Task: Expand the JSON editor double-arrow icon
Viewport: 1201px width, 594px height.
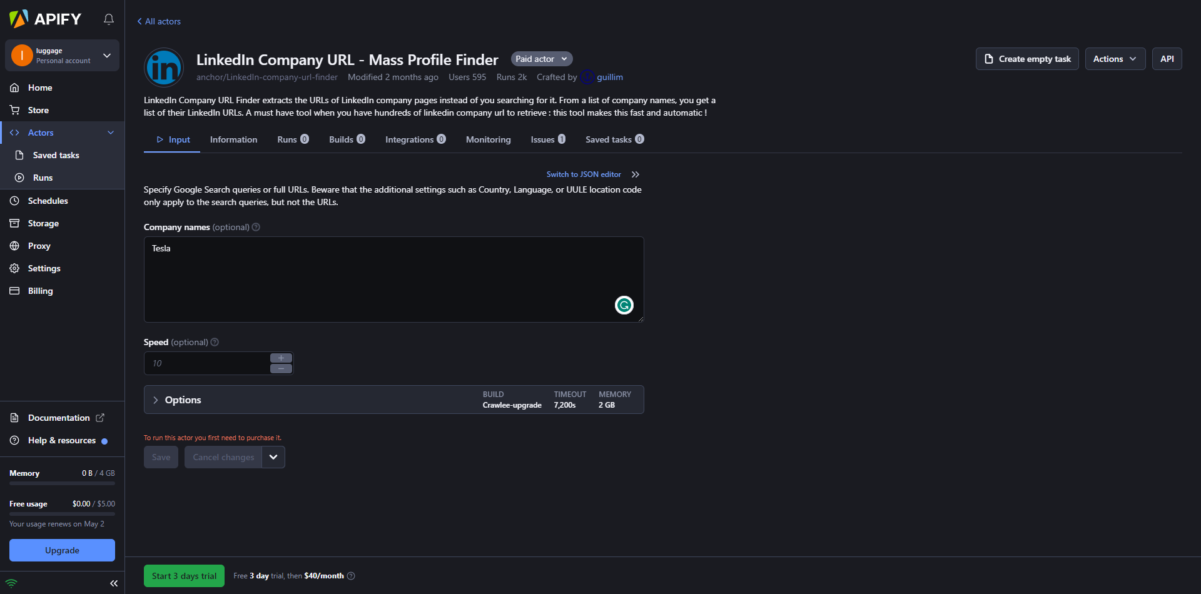Action: [x=636, y=175]
